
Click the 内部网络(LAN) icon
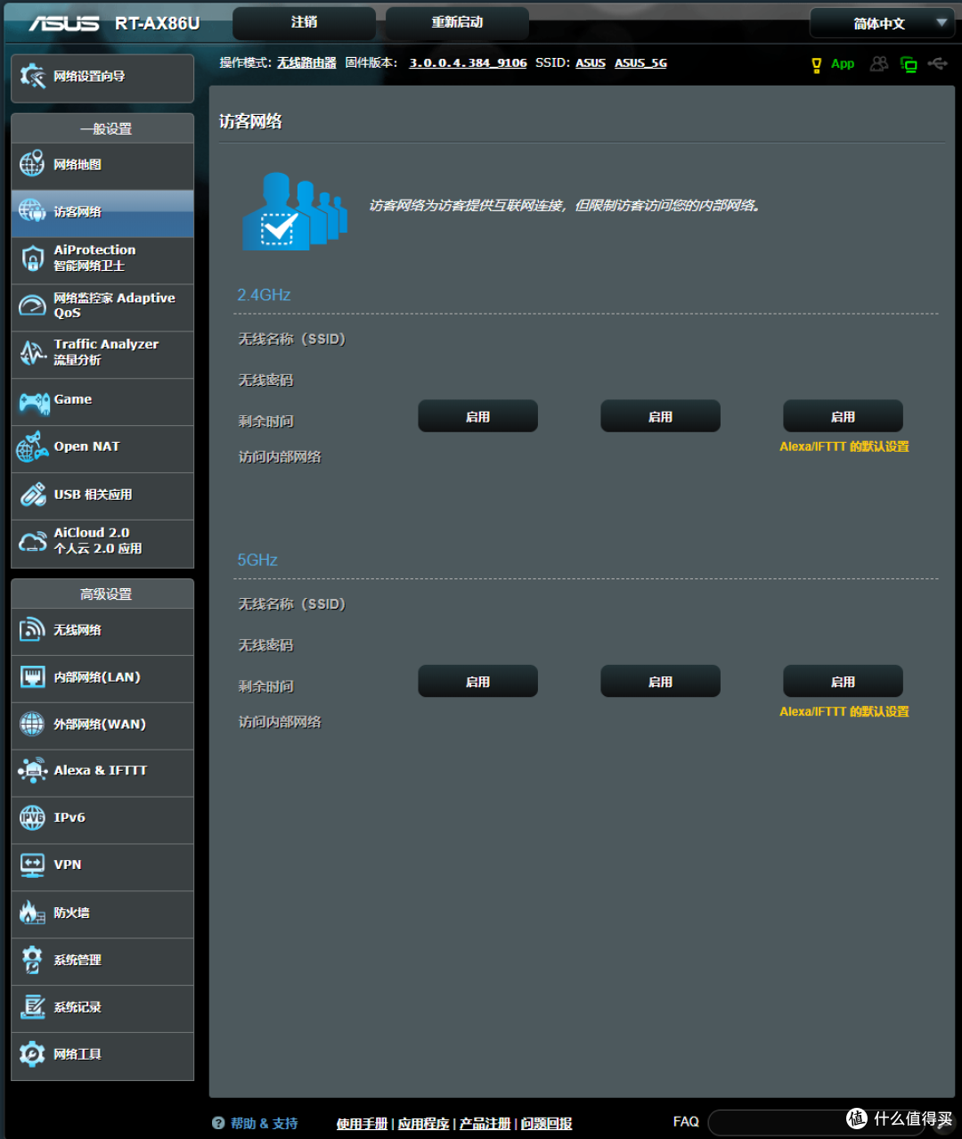point(32,676)
